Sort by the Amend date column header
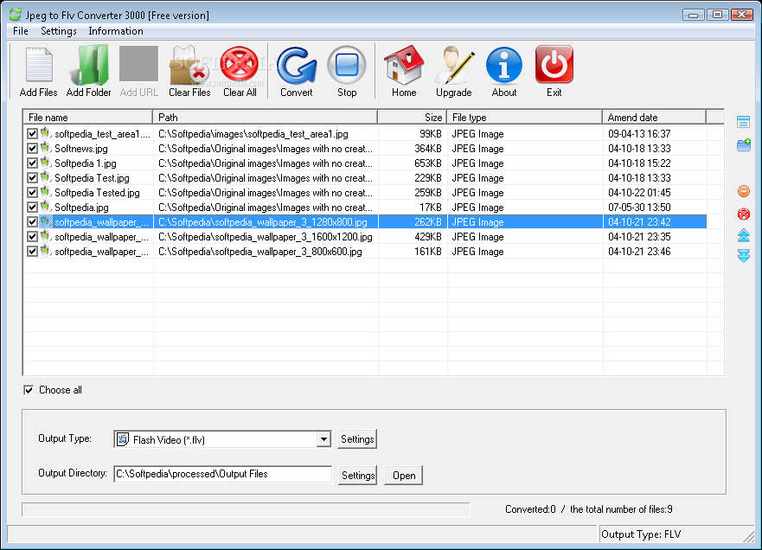Screen dimensions: 762x550 tap(655, 118)
